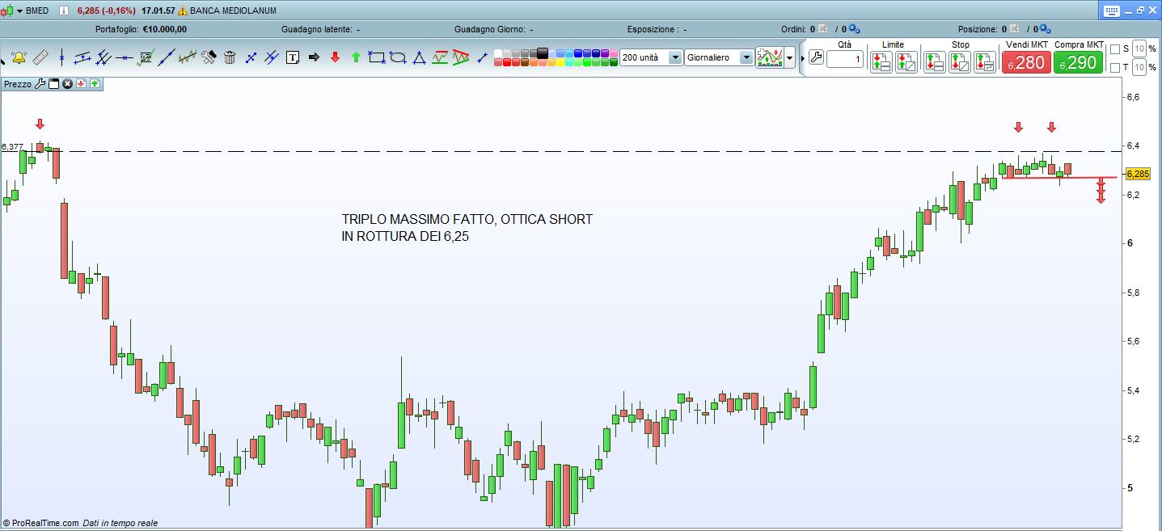
Task: Click the Vendi MKT 6,280 button
Action: click(1025, 62)
